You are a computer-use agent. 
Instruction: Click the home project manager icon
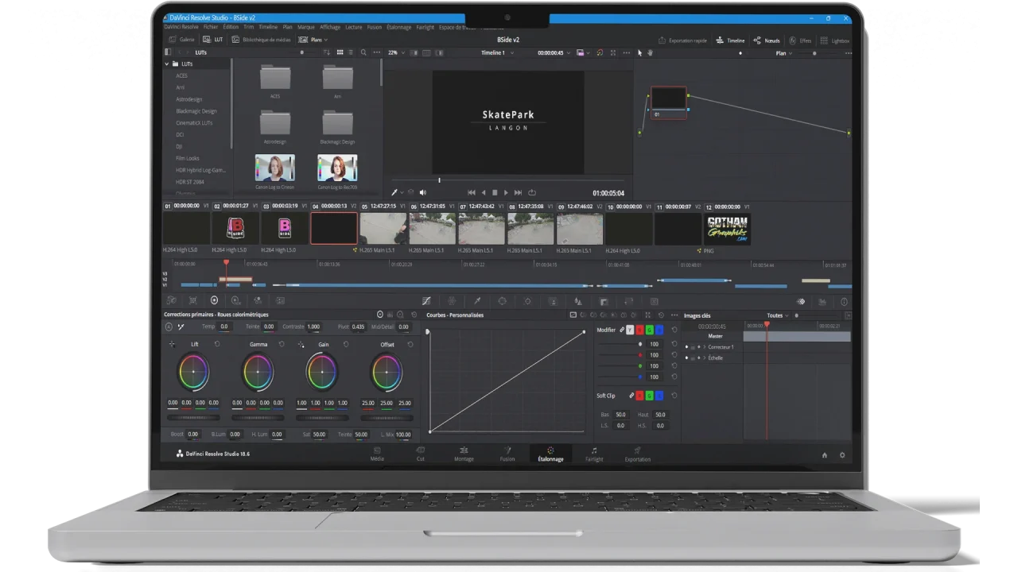click(x=825, y=455)
